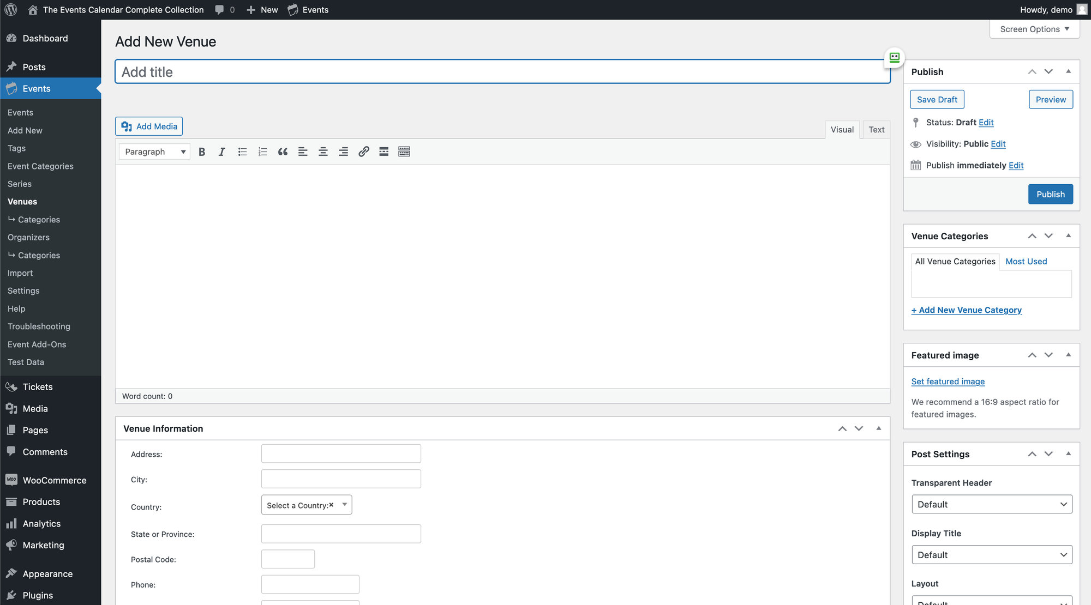Edit the Publish immediately schedule
Image resolution: width=1091 pixels, height=605 pixels.
click(x=1016, y=165)
